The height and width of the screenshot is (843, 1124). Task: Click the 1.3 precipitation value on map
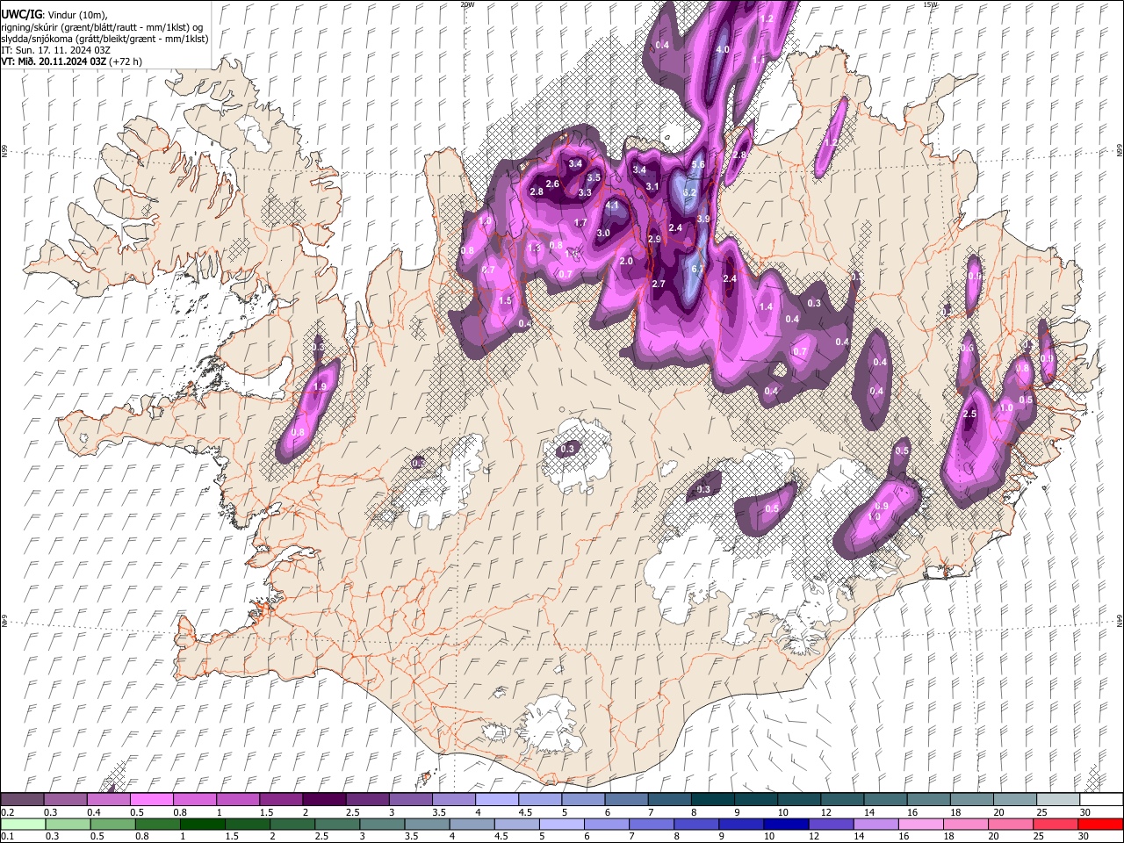(x=534, y=249)
